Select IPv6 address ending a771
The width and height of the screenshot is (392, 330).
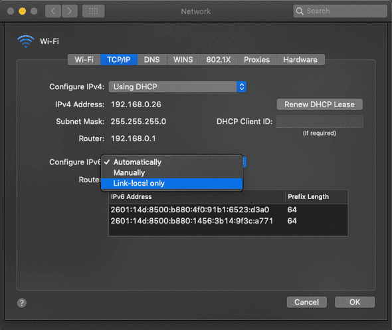pyautogui.click(x=229, y=221)
